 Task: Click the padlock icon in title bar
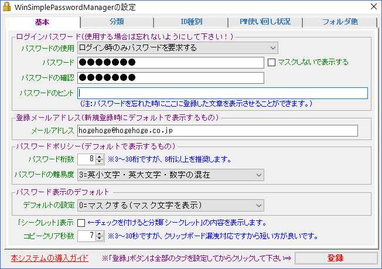[6, 7]
